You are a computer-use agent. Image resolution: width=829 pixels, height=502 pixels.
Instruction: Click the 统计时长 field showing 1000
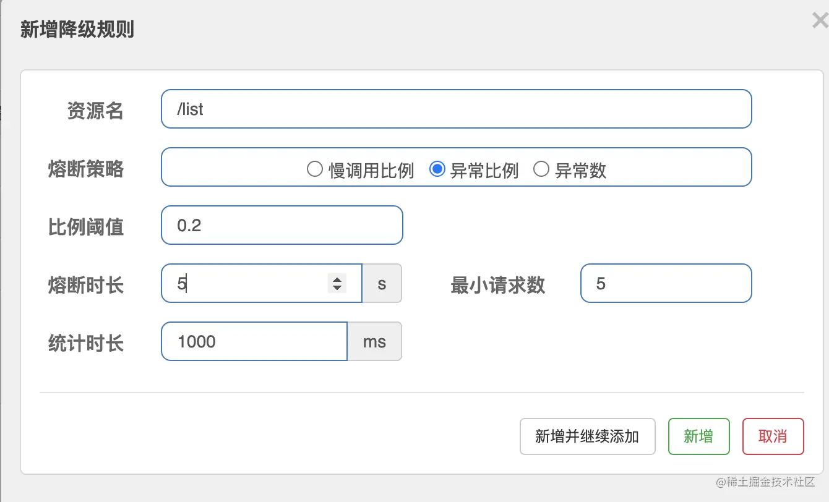254,342
